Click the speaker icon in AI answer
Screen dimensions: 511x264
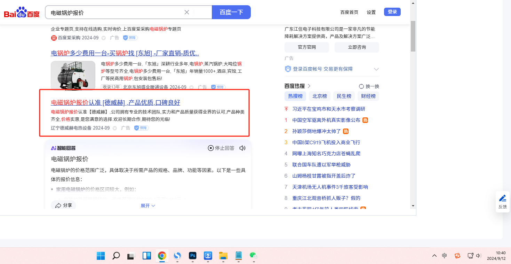point(242,148)
